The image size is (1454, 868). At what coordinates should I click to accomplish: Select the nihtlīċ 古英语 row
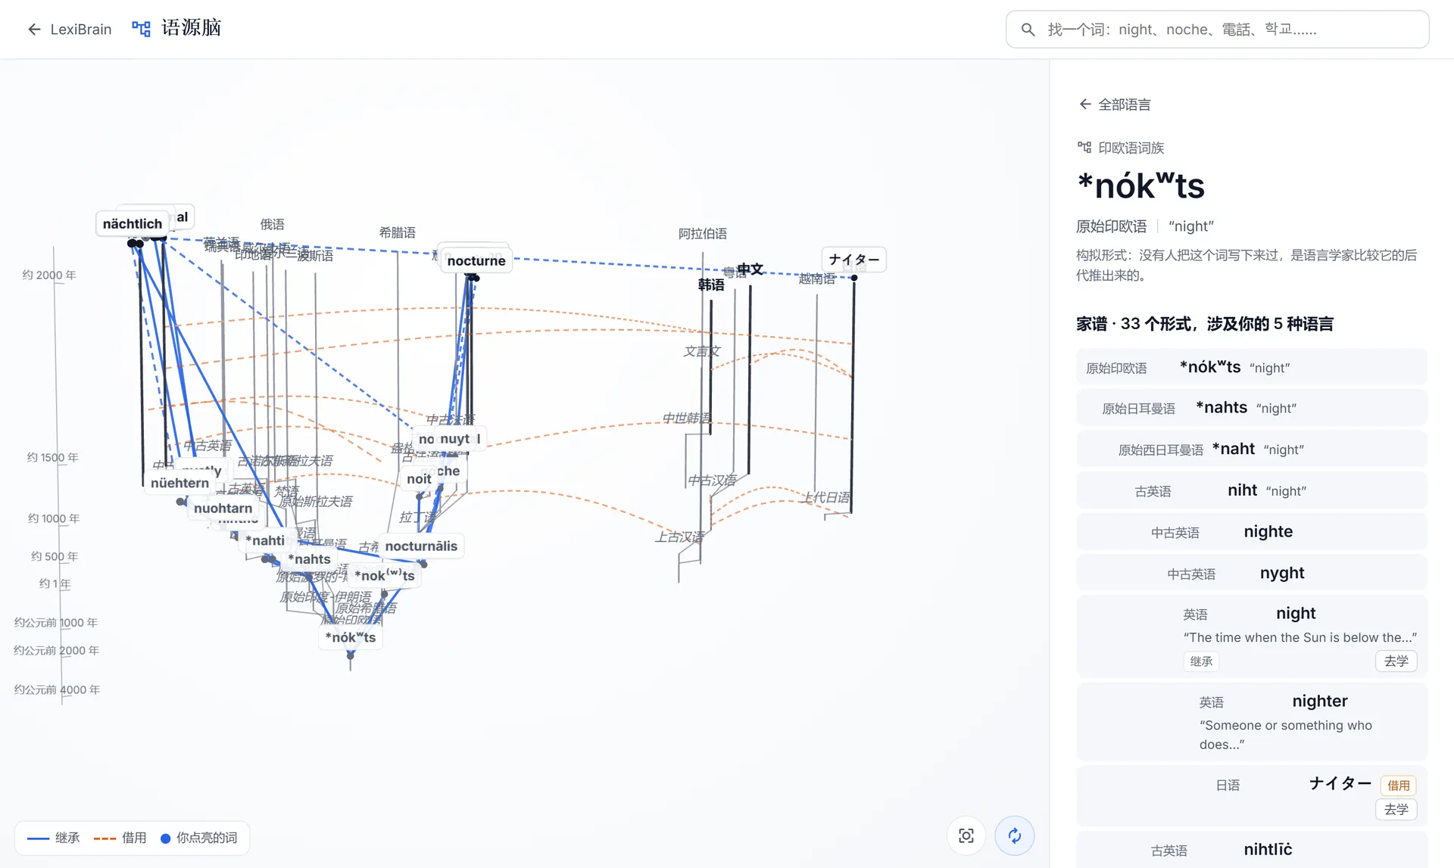1252,850
